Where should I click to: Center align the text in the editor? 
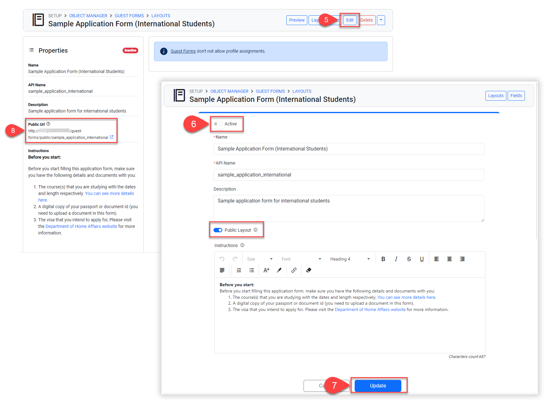[449, 259]
